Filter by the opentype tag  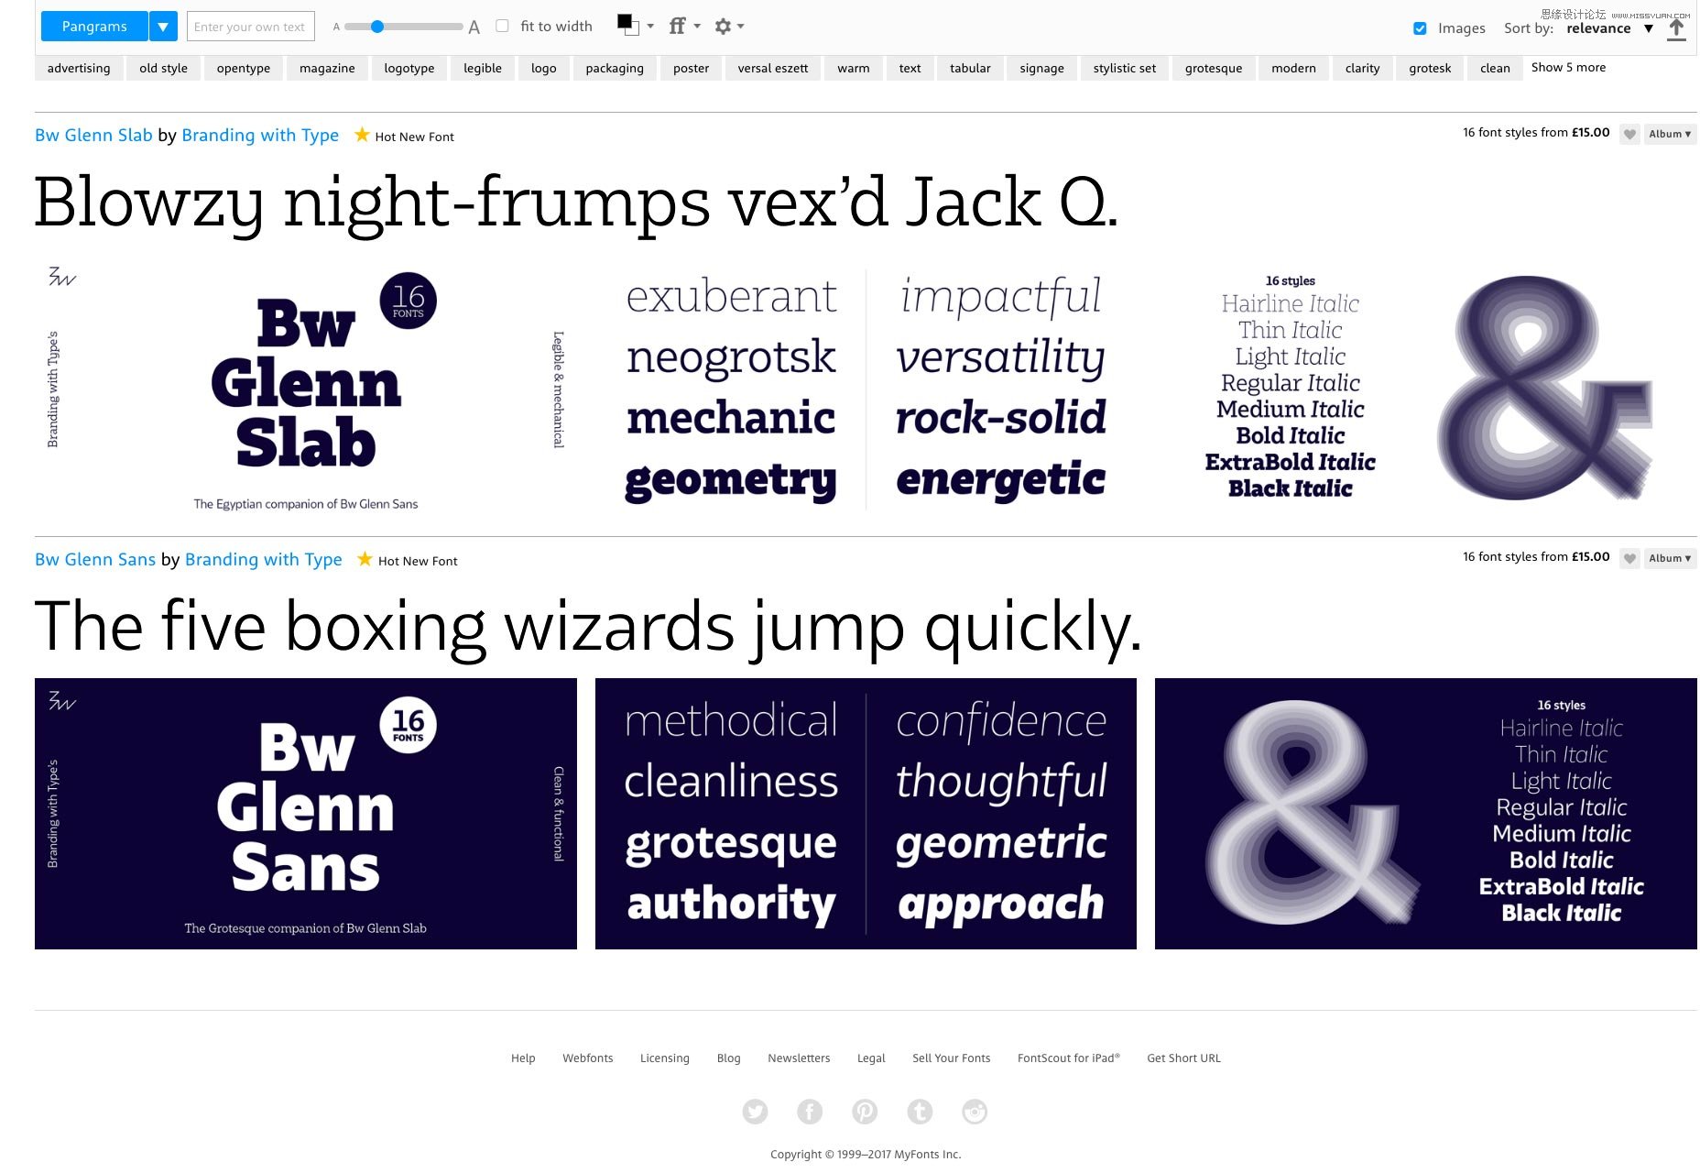pos(244,68)
